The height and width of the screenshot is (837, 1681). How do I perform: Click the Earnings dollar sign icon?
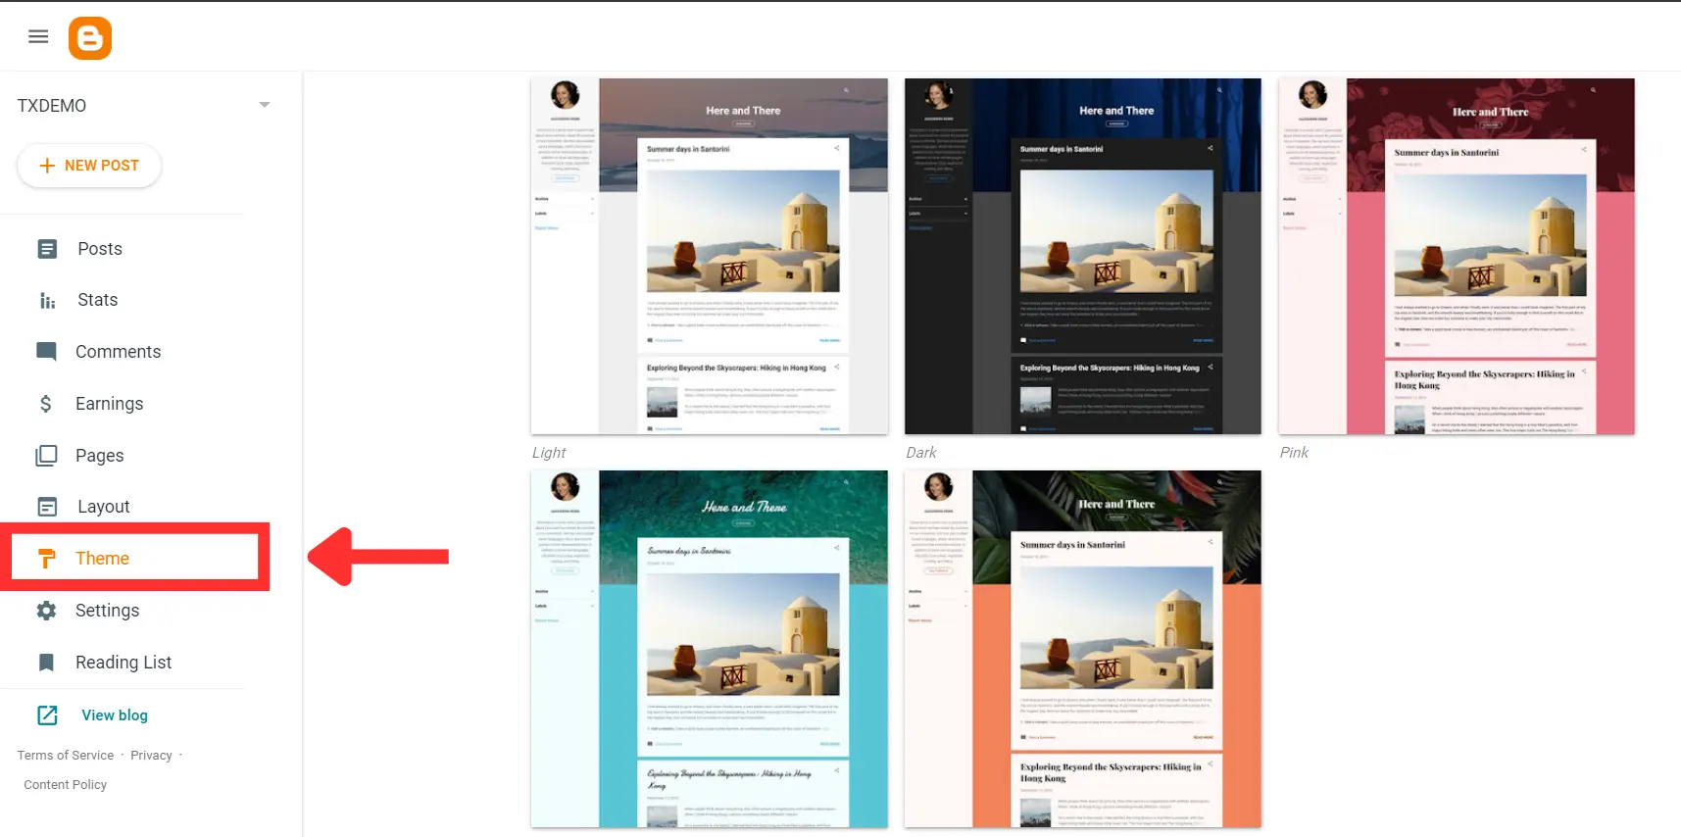[46, 404]
